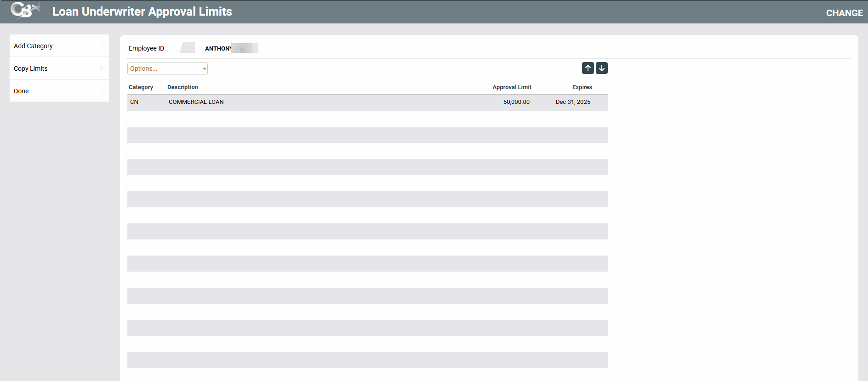Click the CHANGE mode label
The height and width of the screenshot is (381, 868).
(x=844, y=13)
